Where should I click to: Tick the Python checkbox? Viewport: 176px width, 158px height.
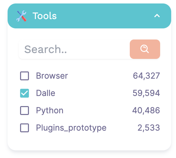(x=25, y=111)
